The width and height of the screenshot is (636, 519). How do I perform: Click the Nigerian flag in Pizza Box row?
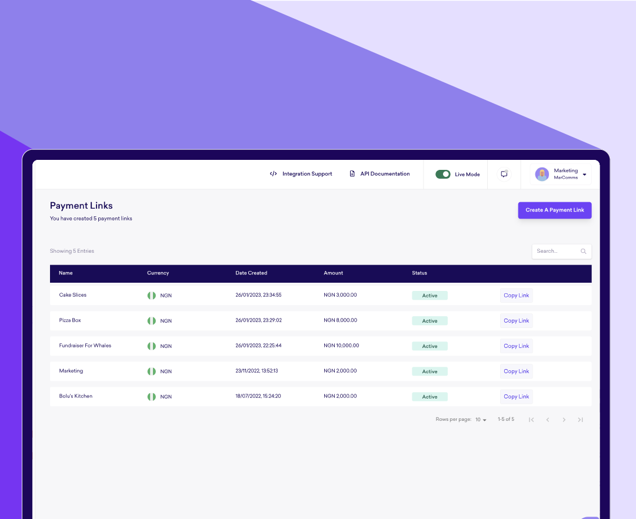tap(152, 321)
